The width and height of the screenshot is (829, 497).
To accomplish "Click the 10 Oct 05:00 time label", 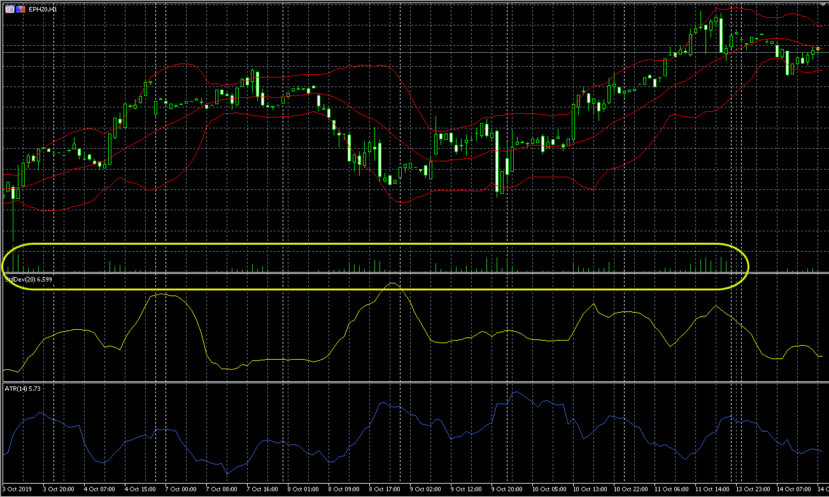I will [549, 489].
